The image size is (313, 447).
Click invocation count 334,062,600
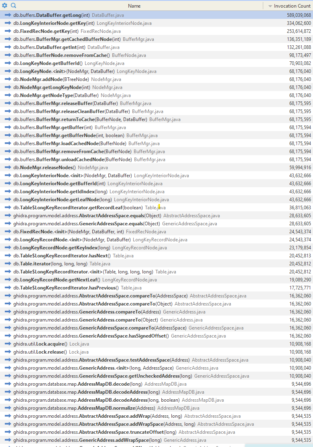(299, 23)
